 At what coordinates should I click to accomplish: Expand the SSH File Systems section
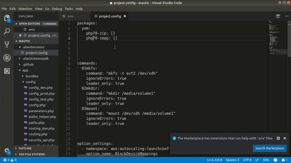tap(16, 154)
